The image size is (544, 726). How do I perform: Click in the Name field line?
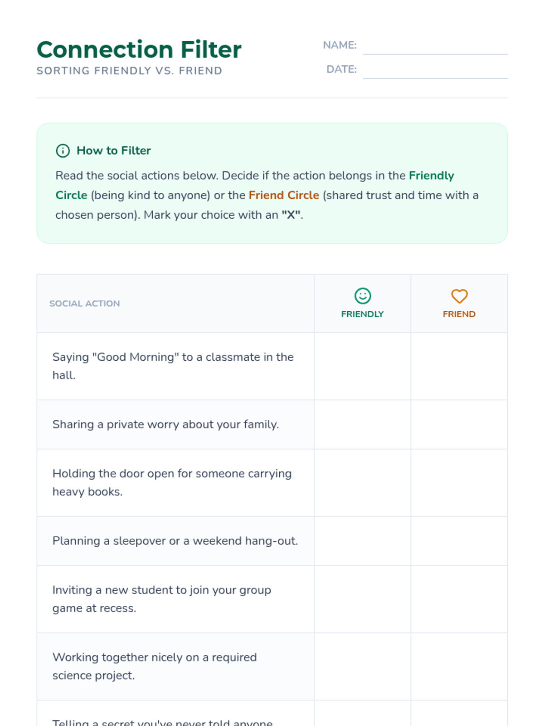(x=435, y=46)
